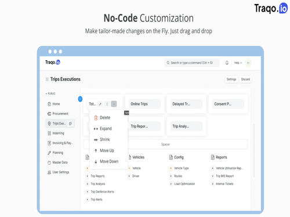Click the blue plus add button

(x=80, y=99)
